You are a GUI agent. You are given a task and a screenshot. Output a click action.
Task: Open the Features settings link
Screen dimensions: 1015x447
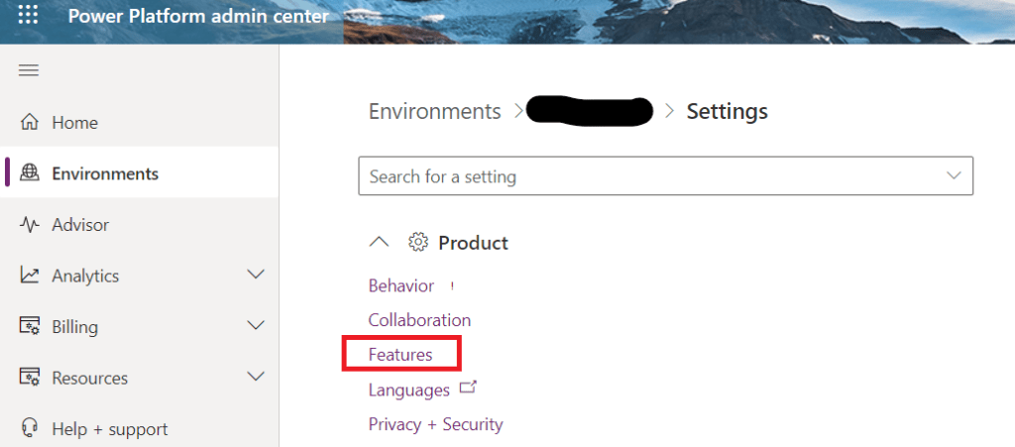coord(400,354)
